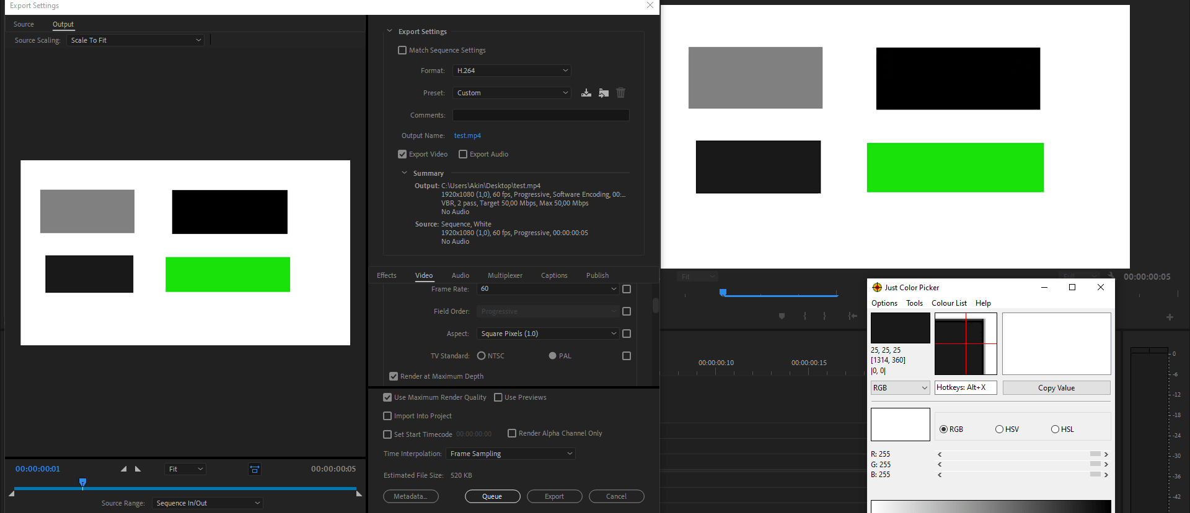Open the dimmed button editor plus icon
Viewport: 1190px width, 513px height.
[x=1170, y=317]
